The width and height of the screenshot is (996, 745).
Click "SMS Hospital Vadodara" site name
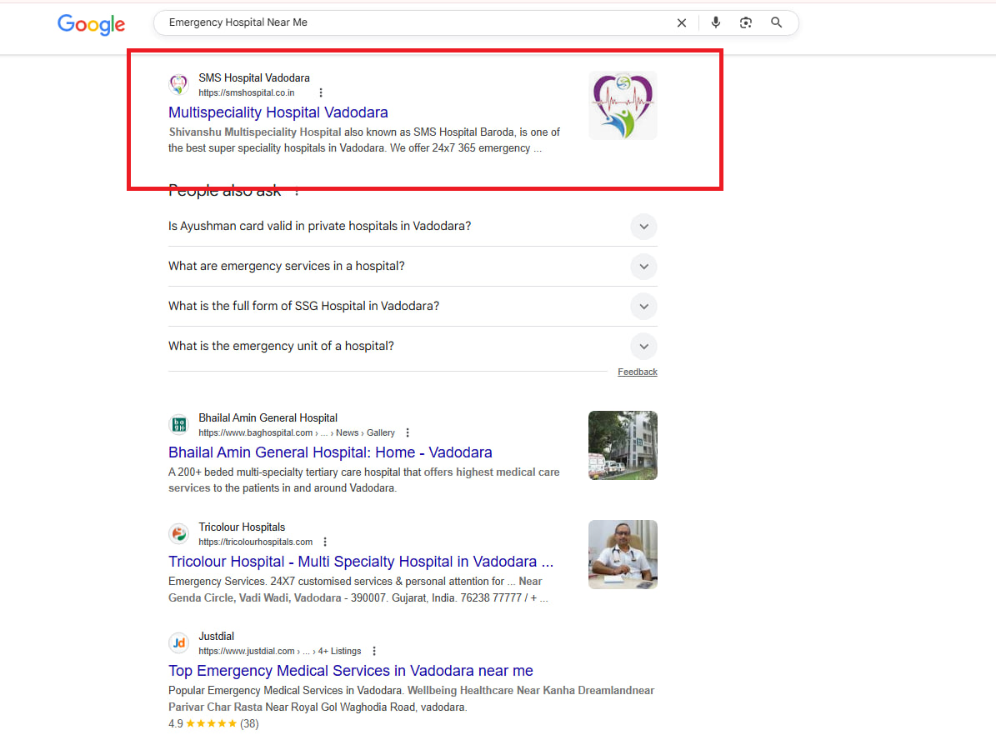254,78
